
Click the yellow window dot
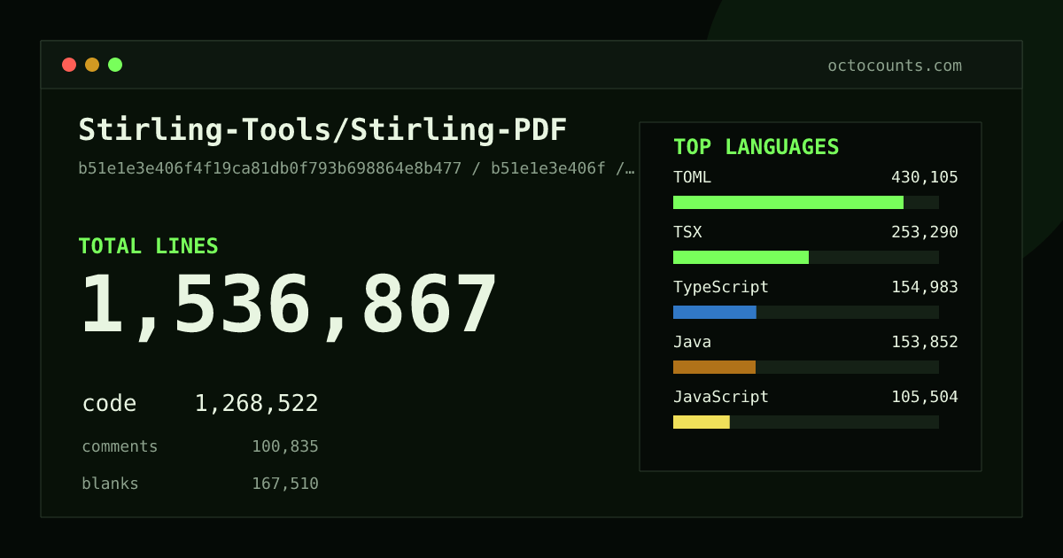[92, 65]
